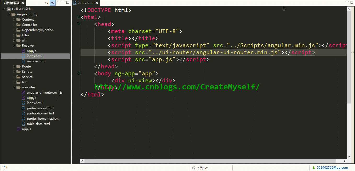This screenshot has height=171, width=355.
Task: Click the 行: 7 列: 25 position indicator
Action: (x=200, y=168)
